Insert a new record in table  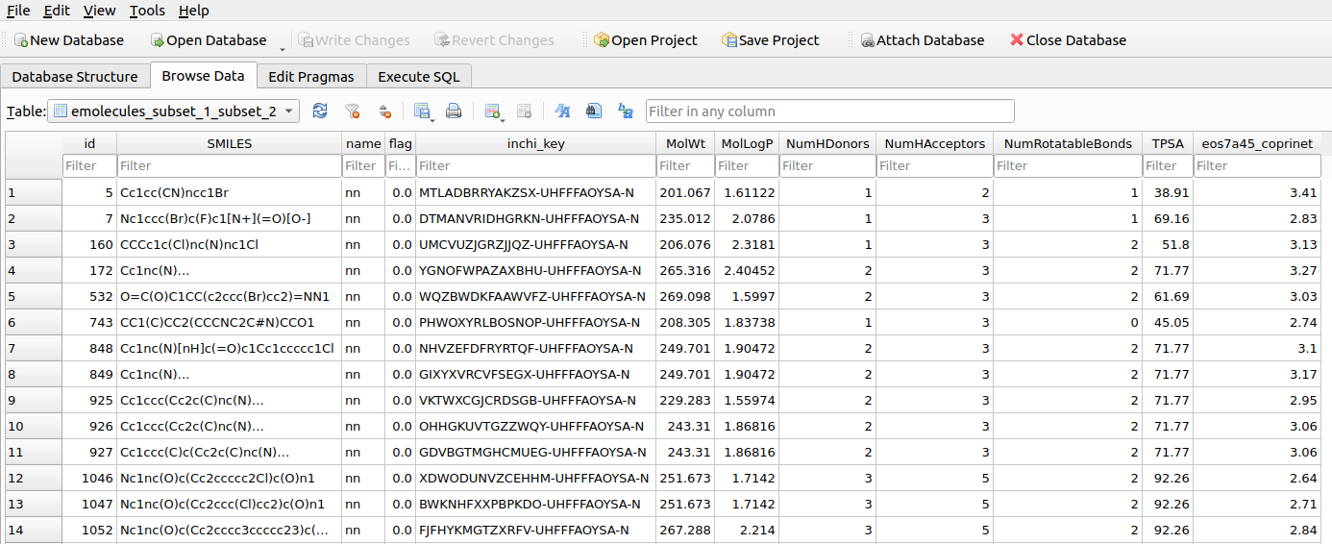point(493,111)
